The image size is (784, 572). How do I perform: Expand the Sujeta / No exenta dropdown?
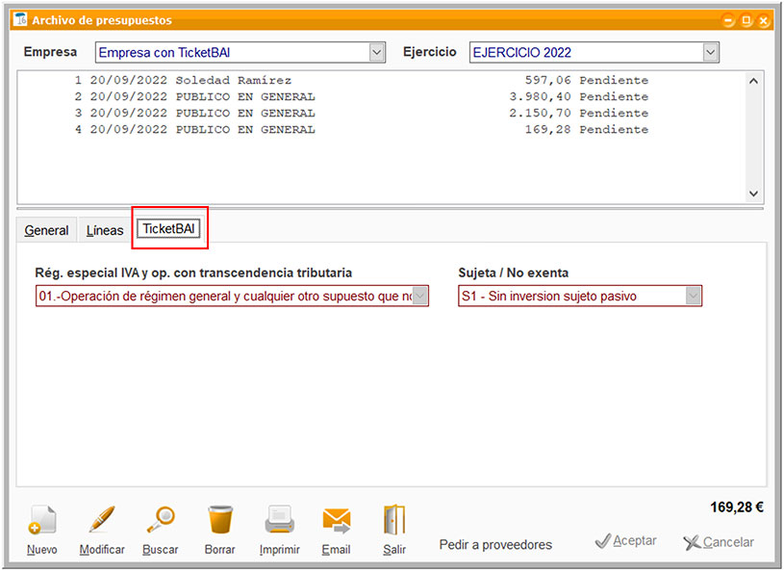tap(693, 297)
